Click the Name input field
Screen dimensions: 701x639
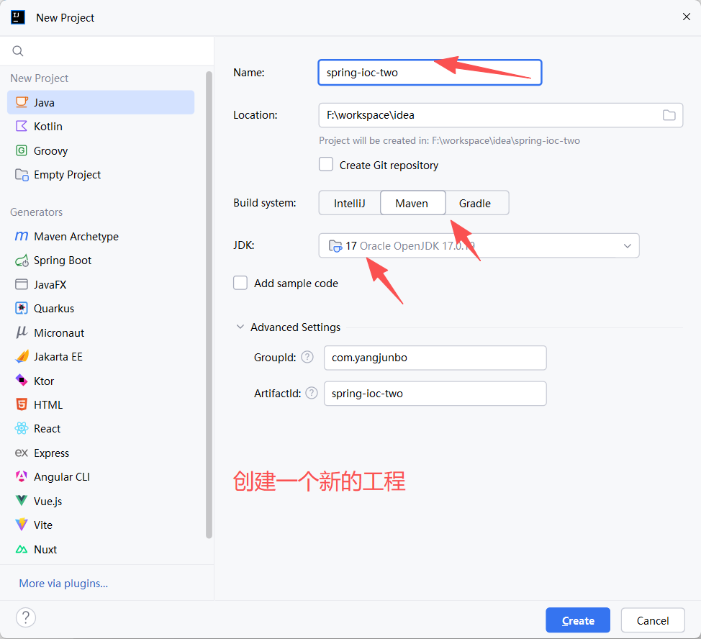click(430, 73)
